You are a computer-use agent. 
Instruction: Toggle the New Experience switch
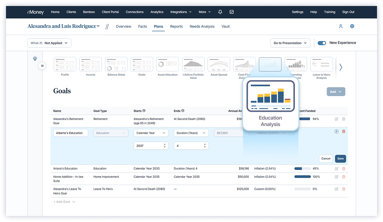coord(321,43)
